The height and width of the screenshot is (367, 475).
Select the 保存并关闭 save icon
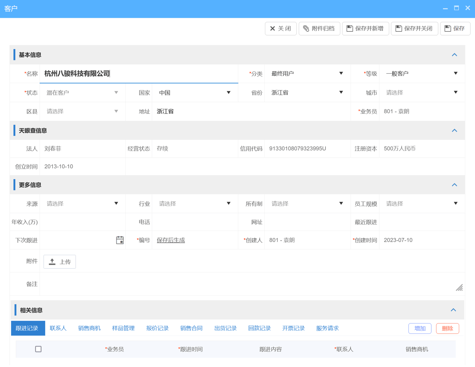398,29
